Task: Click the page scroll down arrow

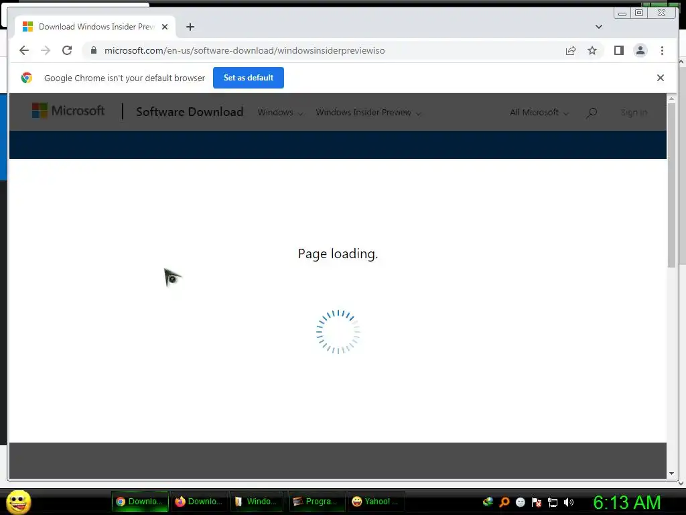Action: [671, 473]
